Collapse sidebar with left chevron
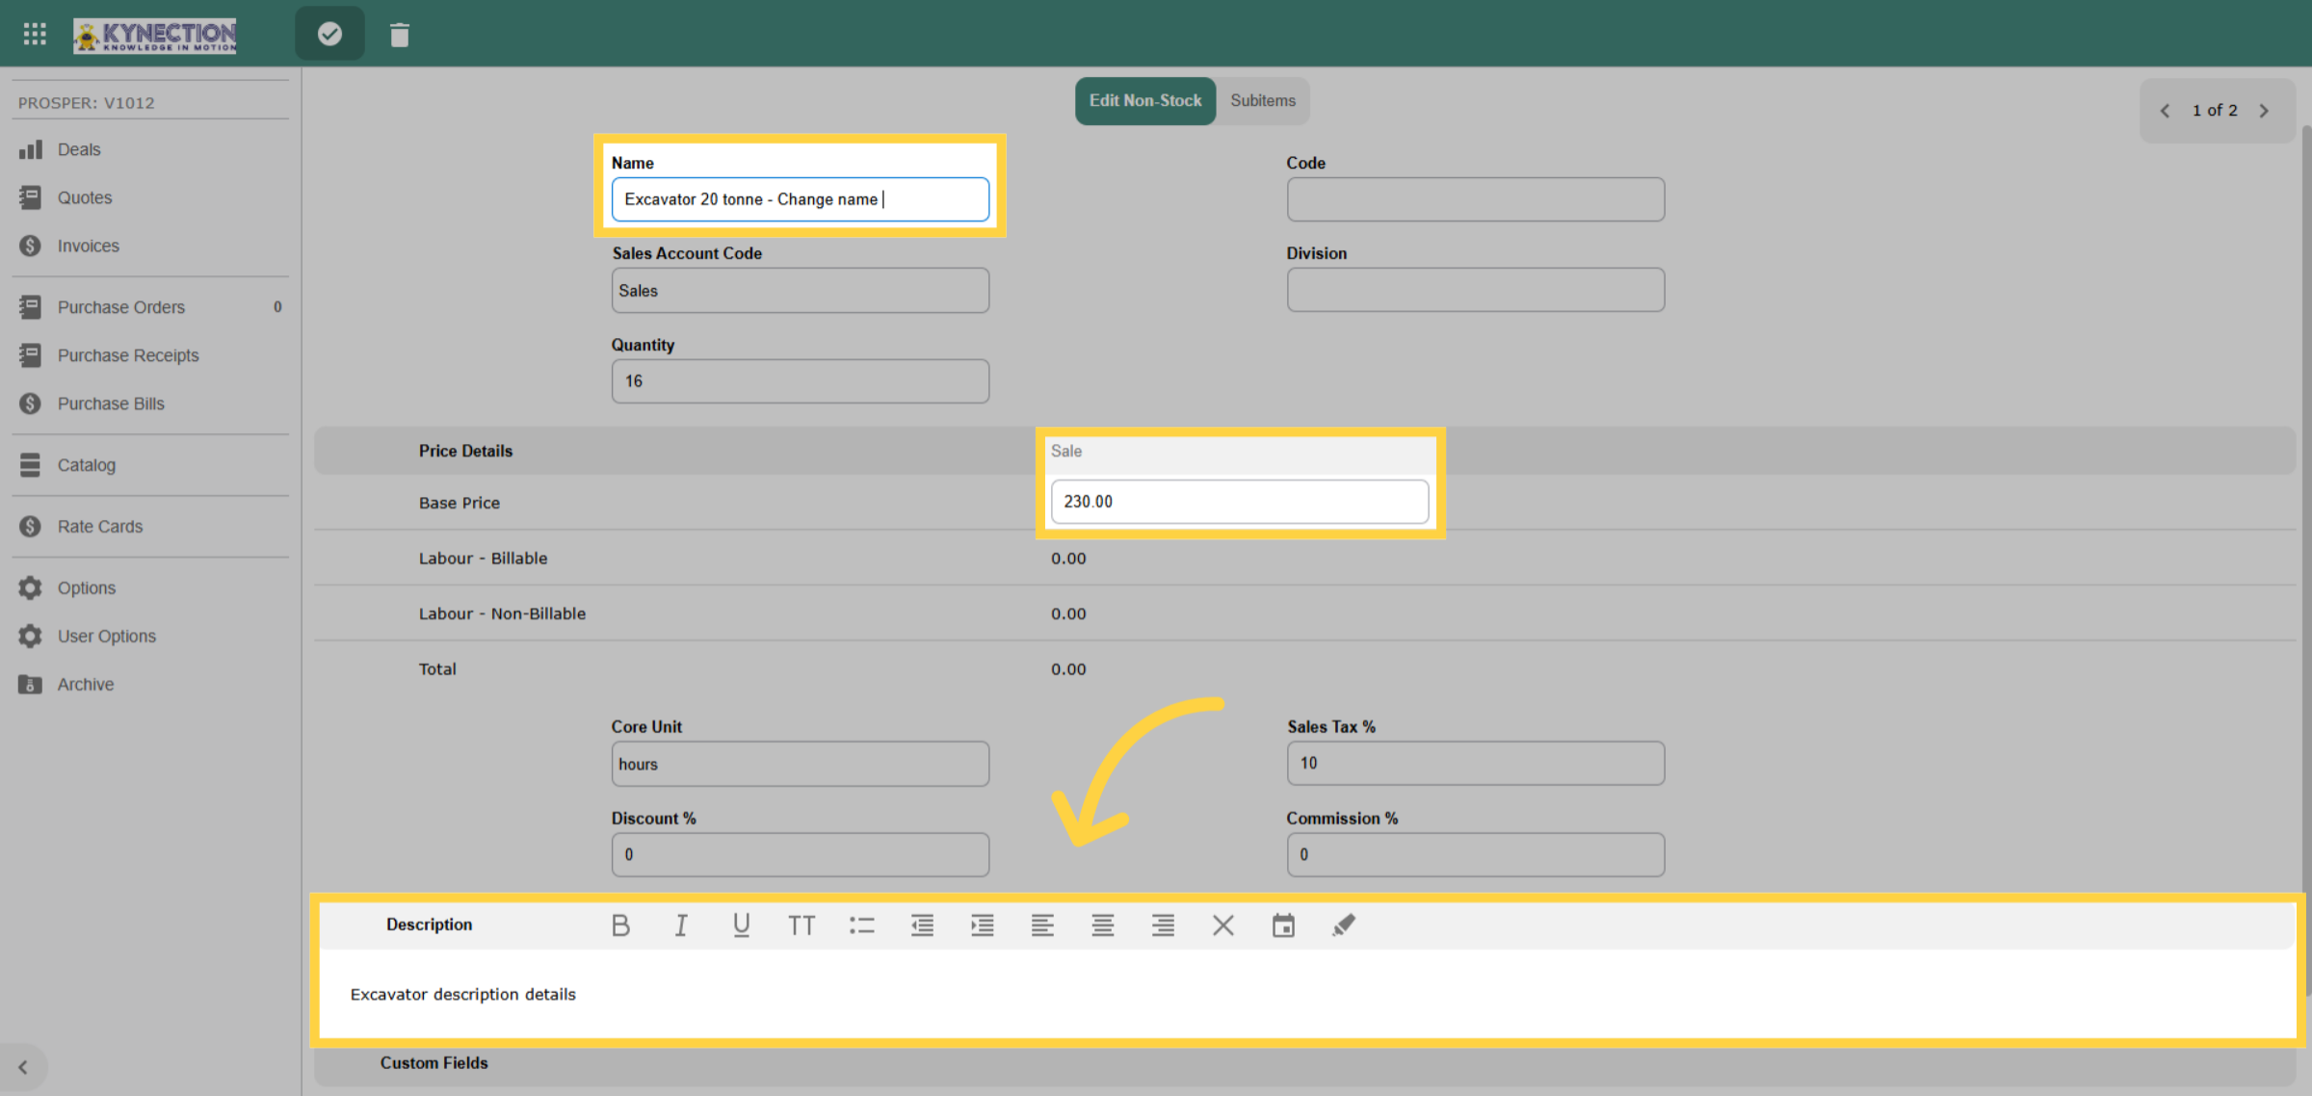Viewport: 2312px width, 1096px height. 23,1067
